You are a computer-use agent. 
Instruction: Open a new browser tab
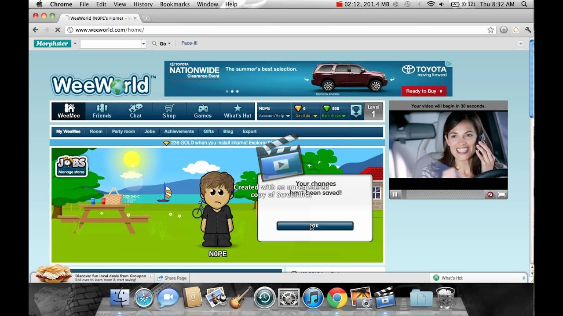146,18
